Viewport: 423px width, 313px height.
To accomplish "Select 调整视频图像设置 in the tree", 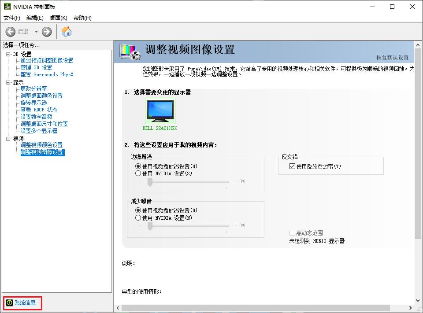I will pos(42,152).
